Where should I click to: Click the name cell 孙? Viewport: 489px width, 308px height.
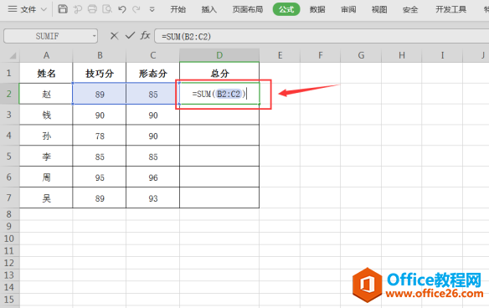(46, 136)
